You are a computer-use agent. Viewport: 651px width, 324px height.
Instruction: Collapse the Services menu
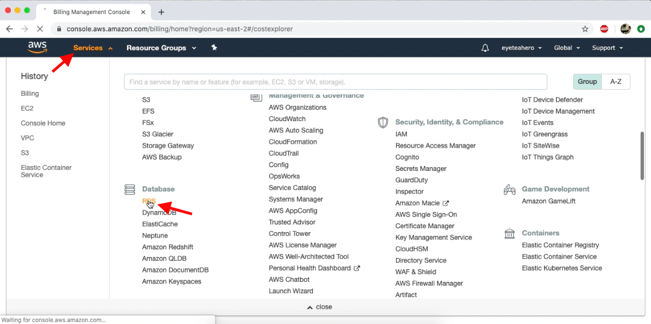pyautogui.click(x=93, y=48)
